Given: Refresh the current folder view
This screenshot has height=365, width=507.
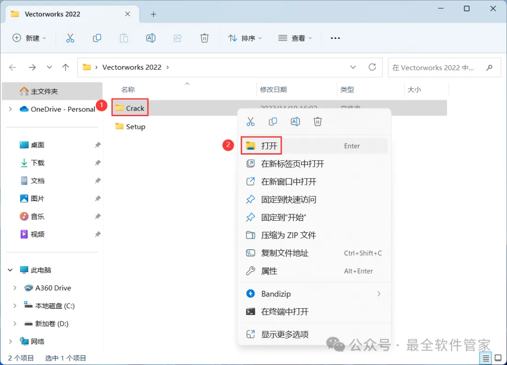Looking at the screenshot, I should click(372, 67).
